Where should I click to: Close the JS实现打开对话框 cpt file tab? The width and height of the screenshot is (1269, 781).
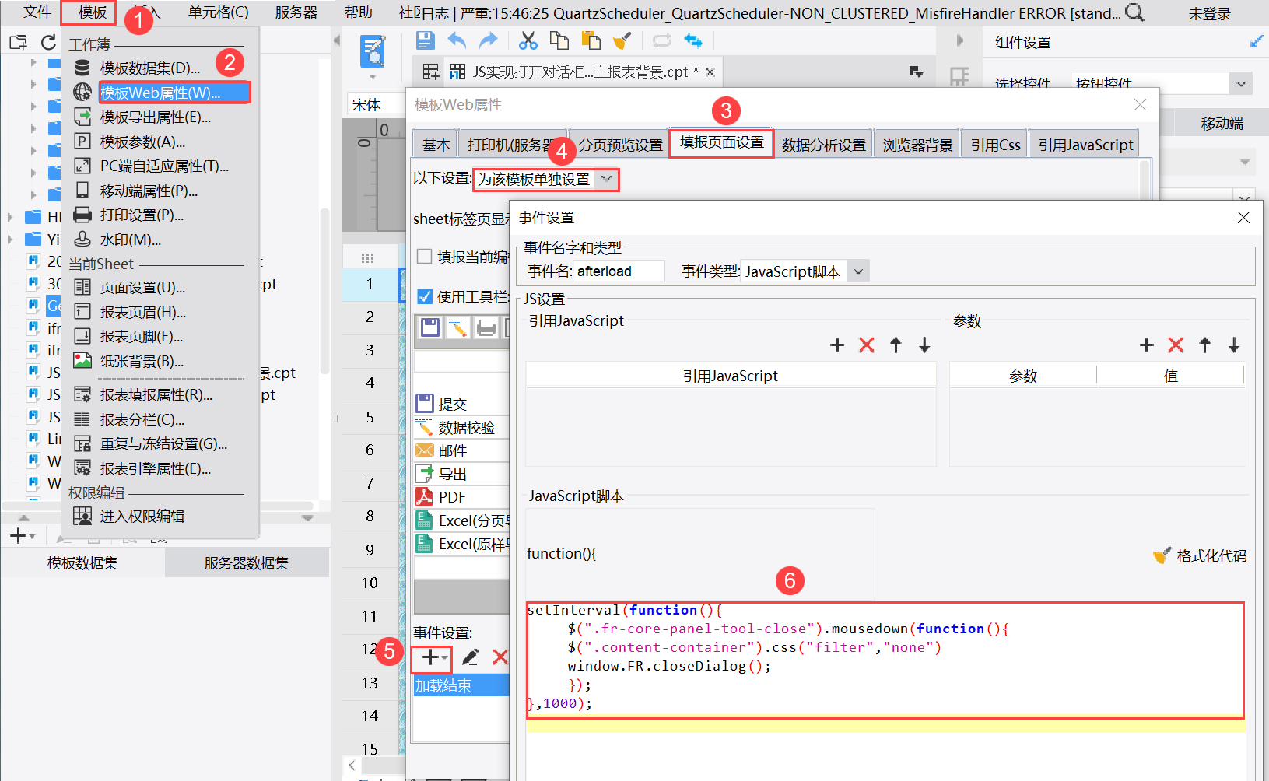pos(710,72)
